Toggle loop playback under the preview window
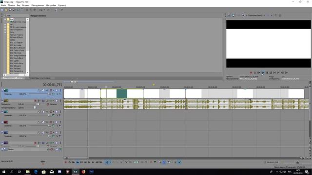This screenshot has width=312, height=175. (x=255, y=72)
